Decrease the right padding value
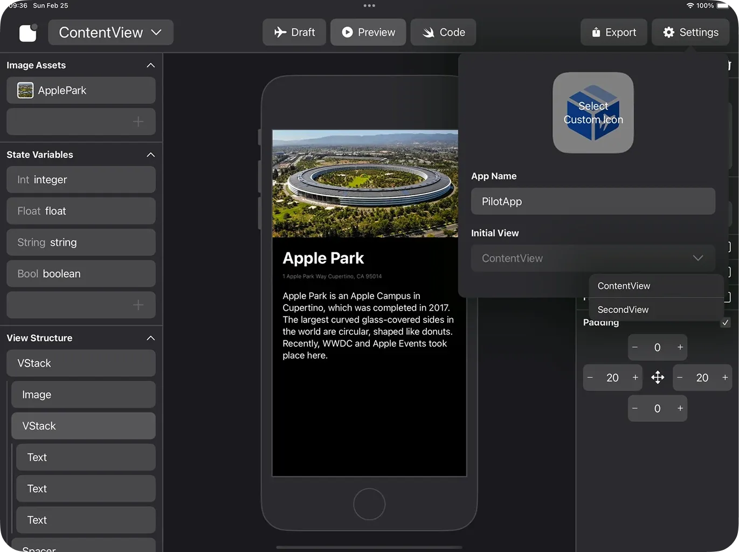 680,377
